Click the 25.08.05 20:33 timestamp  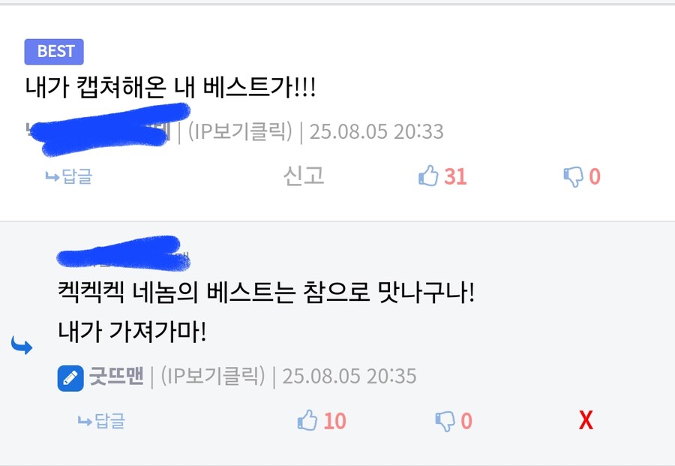pyautogui.click(x=376, y=131)
